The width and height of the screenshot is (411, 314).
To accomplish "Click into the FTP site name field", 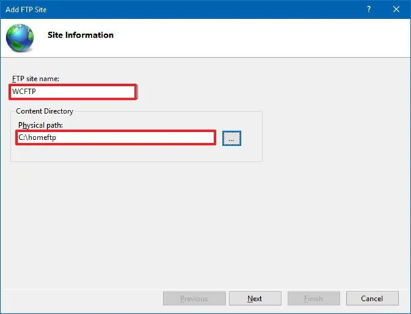I will coord(73,91).
